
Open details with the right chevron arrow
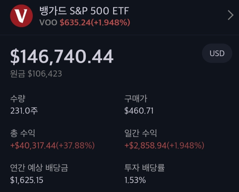(x=230, y=15)
